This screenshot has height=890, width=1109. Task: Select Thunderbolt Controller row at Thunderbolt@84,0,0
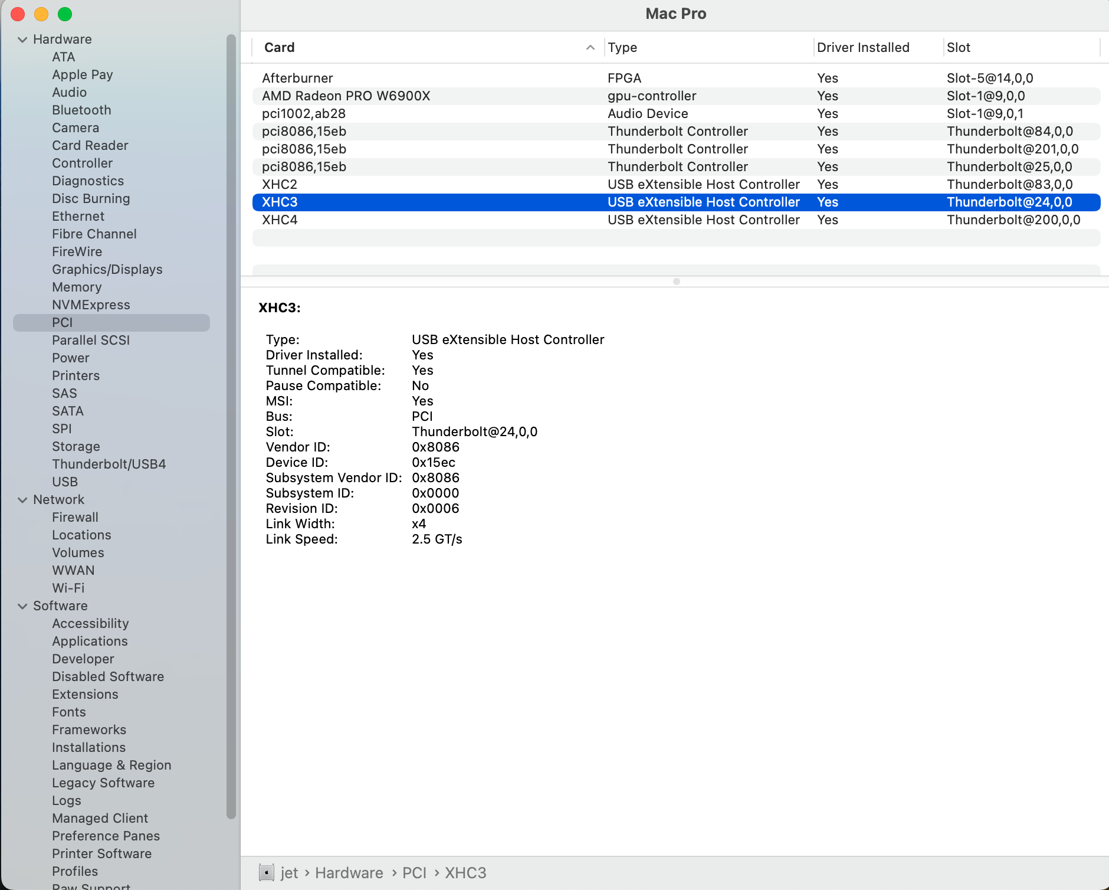[x=677, y=132]
